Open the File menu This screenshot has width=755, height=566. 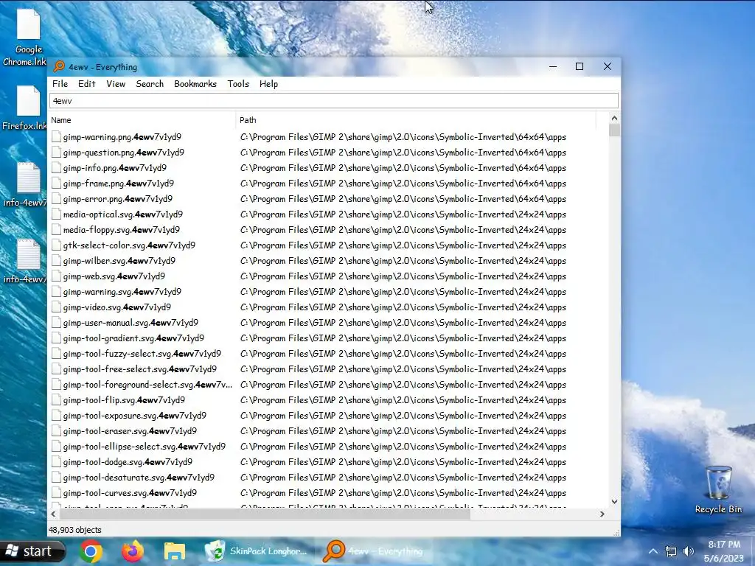60,84
